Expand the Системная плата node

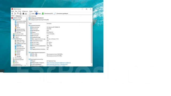pos(12,34)
